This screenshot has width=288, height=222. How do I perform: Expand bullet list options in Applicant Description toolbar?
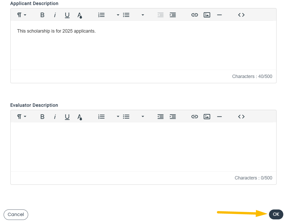click(x=143, y=15)
